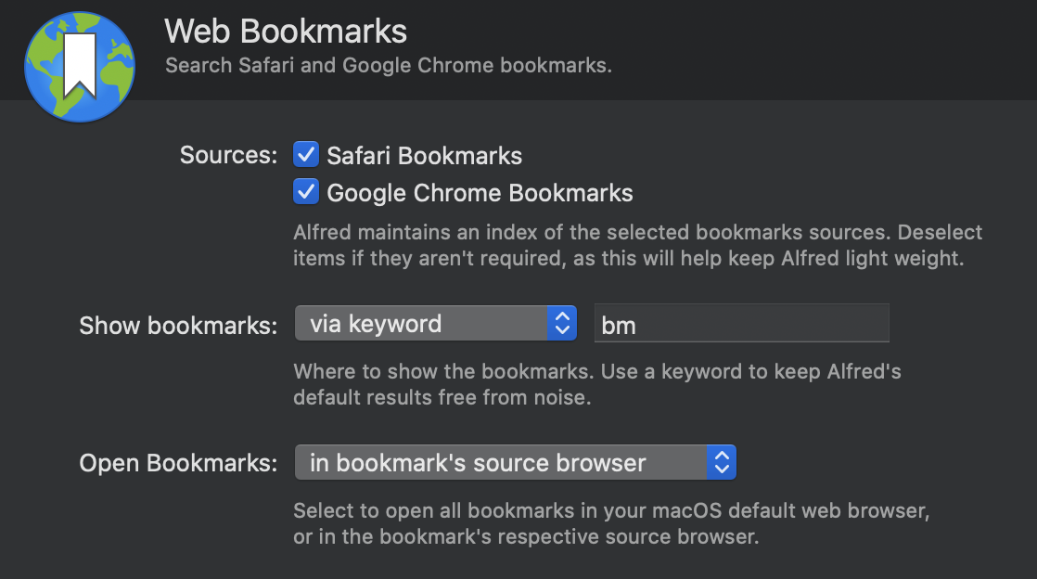Click the blue arrows of Open Bookmarks popup

coord(721,462)
